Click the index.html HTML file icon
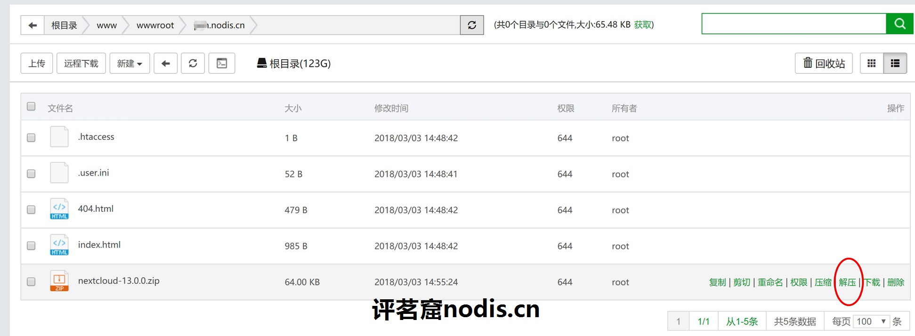Screen dimensions: 915x336 (59, 245)
